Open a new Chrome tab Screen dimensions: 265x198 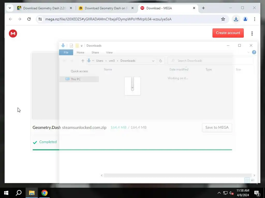203,8
